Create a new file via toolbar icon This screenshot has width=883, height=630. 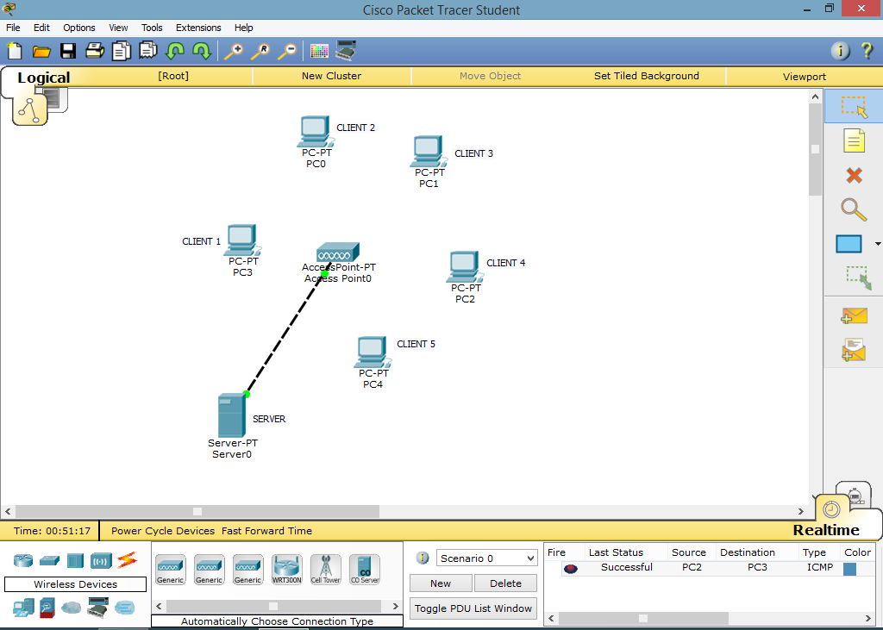coord(14,51)
